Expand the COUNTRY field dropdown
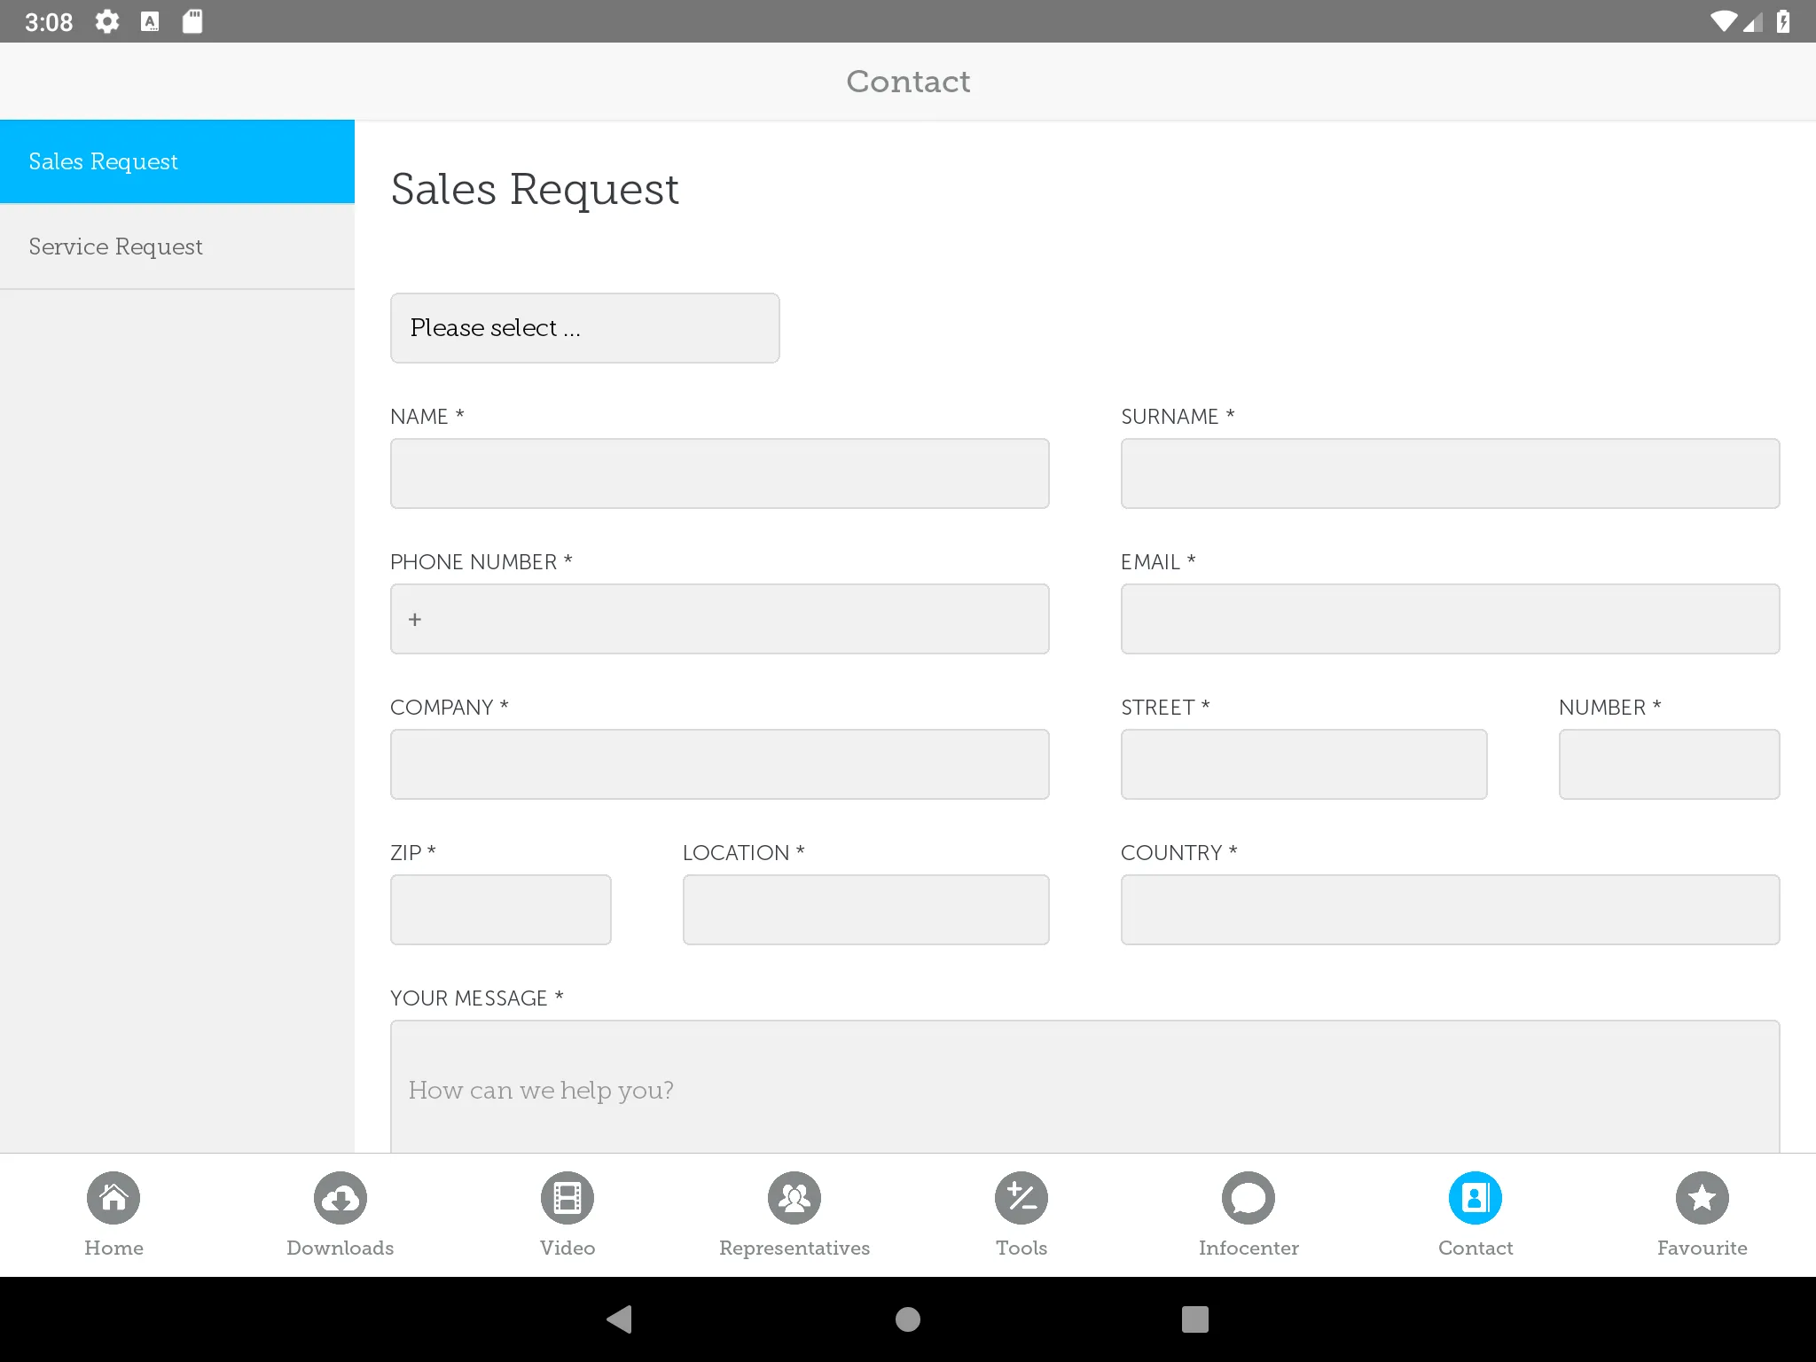The width and height of the screenshot is (1816, 1362). [x=1449, y=910]
